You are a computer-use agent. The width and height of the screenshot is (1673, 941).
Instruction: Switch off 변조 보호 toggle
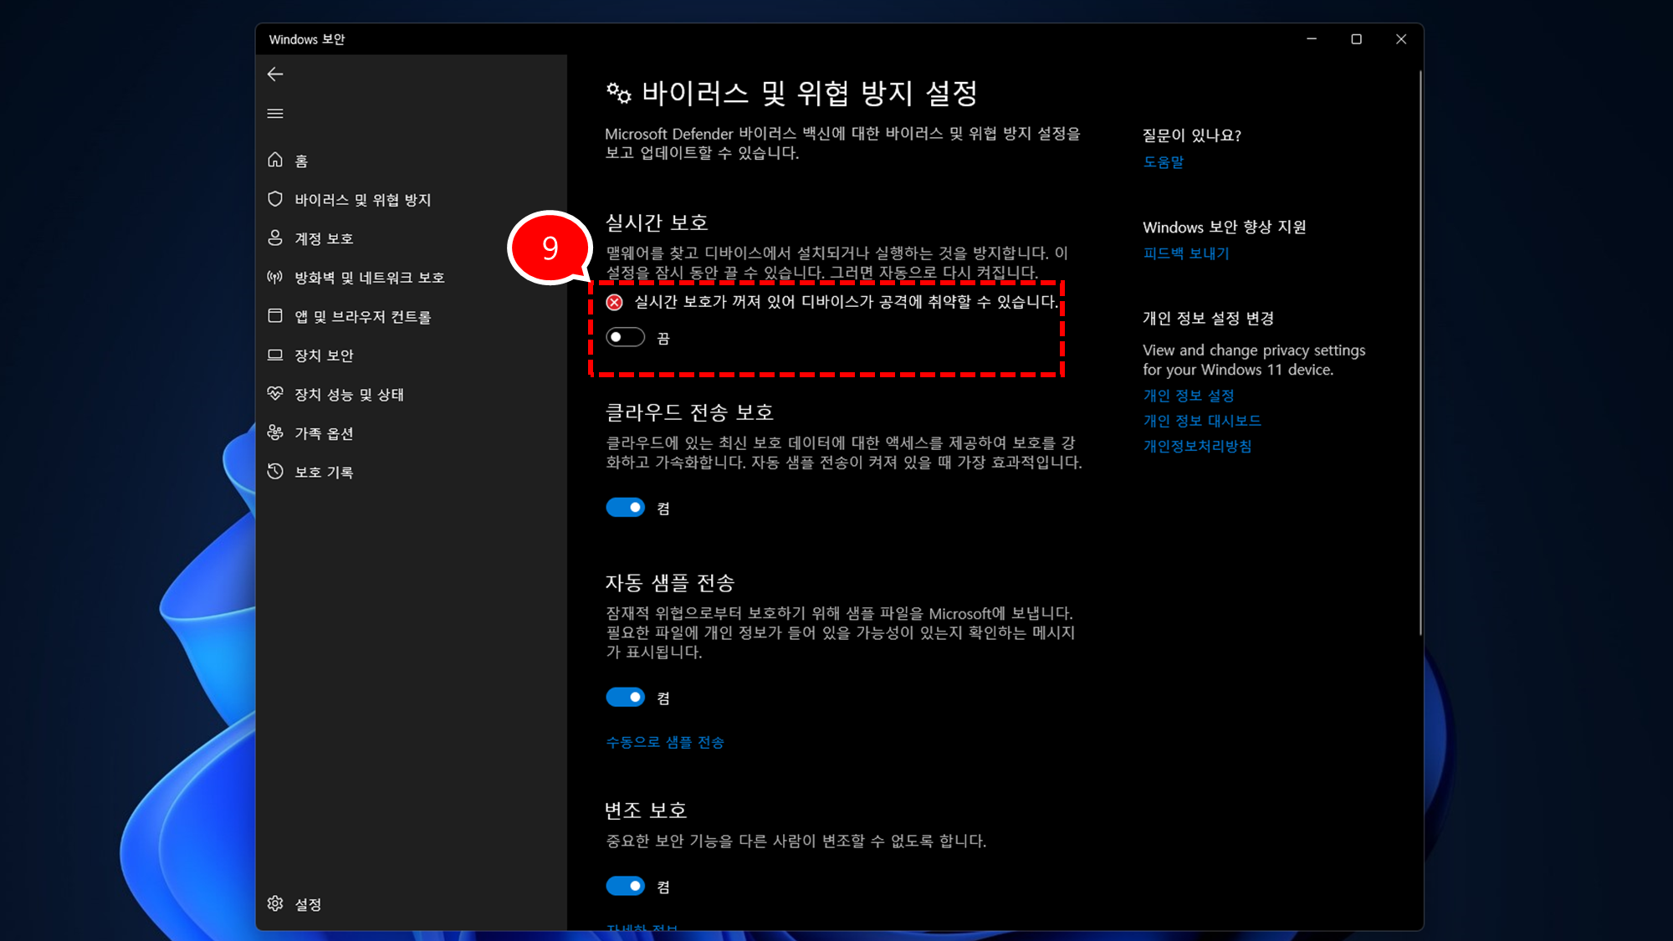pos(625,887)
